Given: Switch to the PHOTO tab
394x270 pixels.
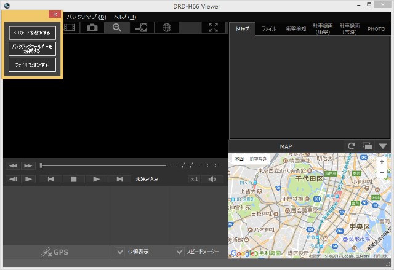Looking at the screenshot, I should click(376, 29).
